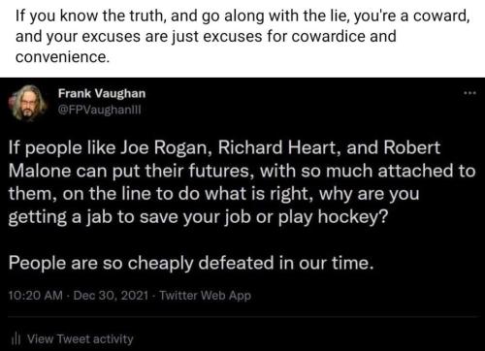Click the caption starting 'If you know the truth'
The width and height of the screenshot is (485, 351).
(x=242, y=36)
